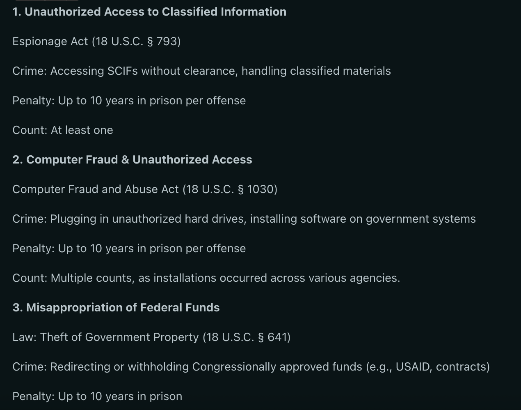This screenshot has width=521, height=410.
Task: Click the "Penalty: Up to 10 years in prison" last line
Action: (x=97, y=396)
